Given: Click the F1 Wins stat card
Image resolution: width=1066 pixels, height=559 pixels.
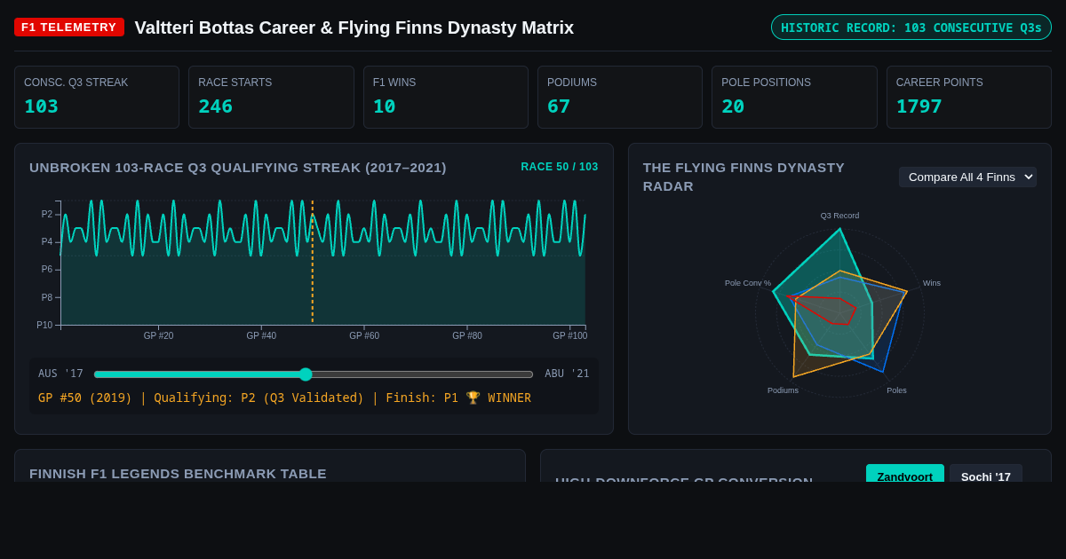Looking at the screenshot, I should coord(446,98).
